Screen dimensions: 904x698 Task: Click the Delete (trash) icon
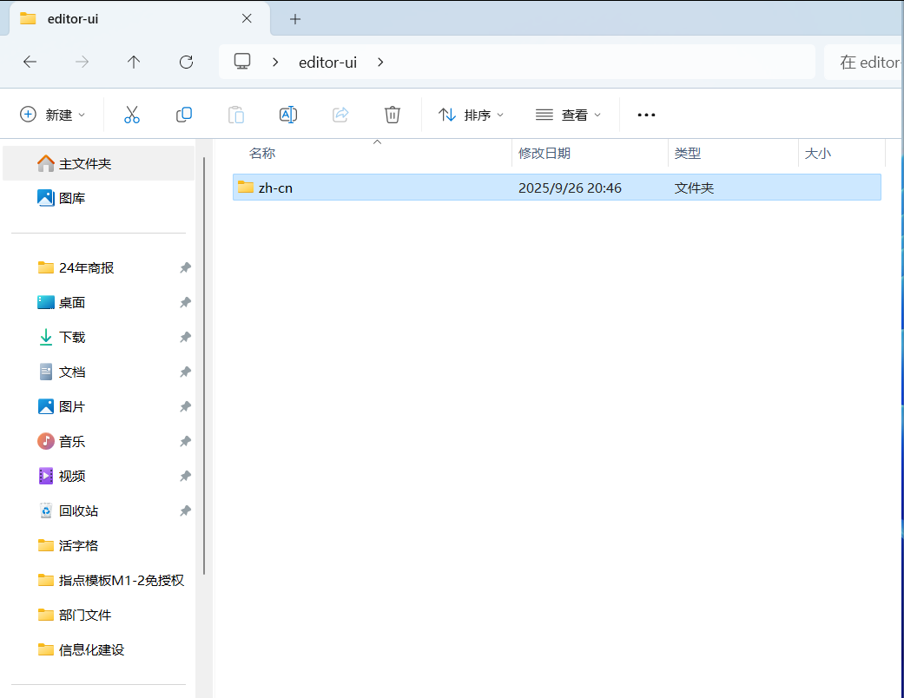tap(392, 114)
